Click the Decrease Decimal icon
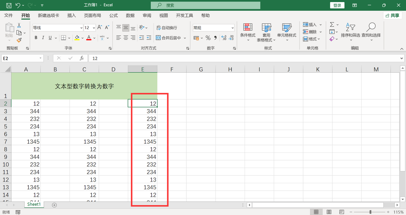 (232, 38)
